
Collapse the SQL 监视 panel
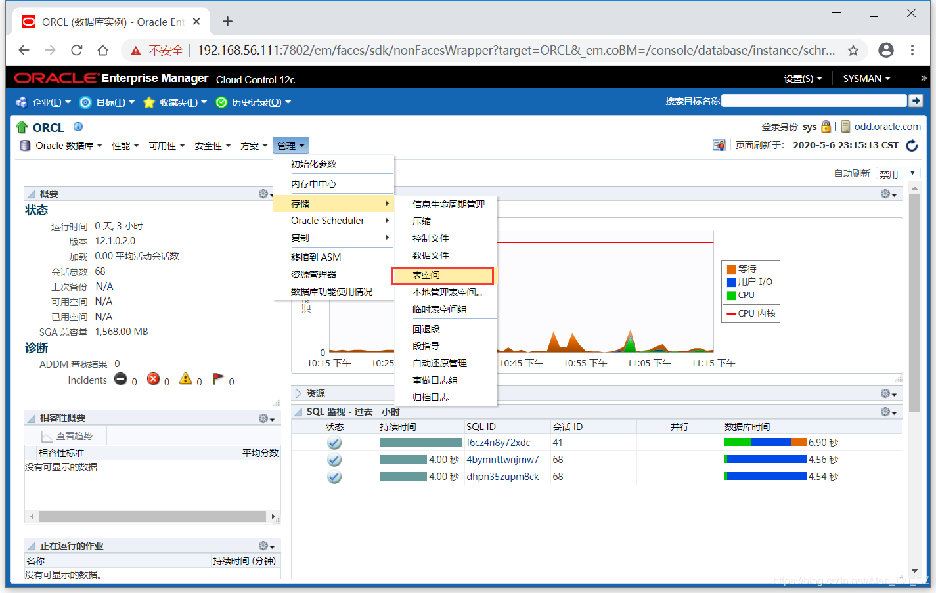(298, 412)
